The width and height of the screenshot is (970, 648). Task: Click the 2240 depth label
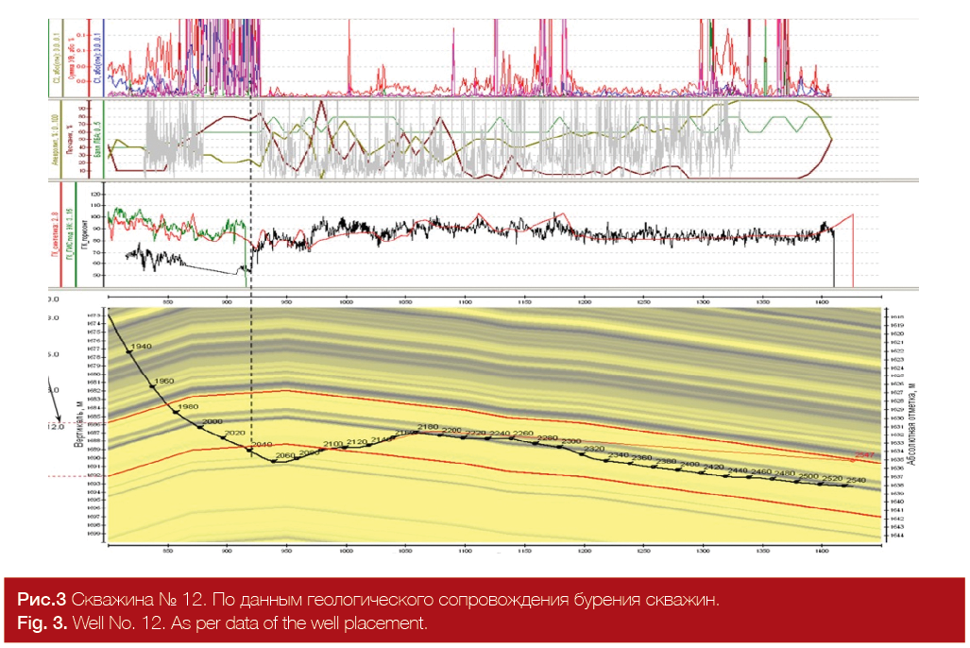(500, 434)
